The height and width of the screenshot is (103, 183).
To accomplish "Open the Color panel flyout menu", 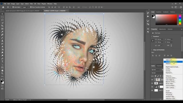I will (x=182, y=12).
